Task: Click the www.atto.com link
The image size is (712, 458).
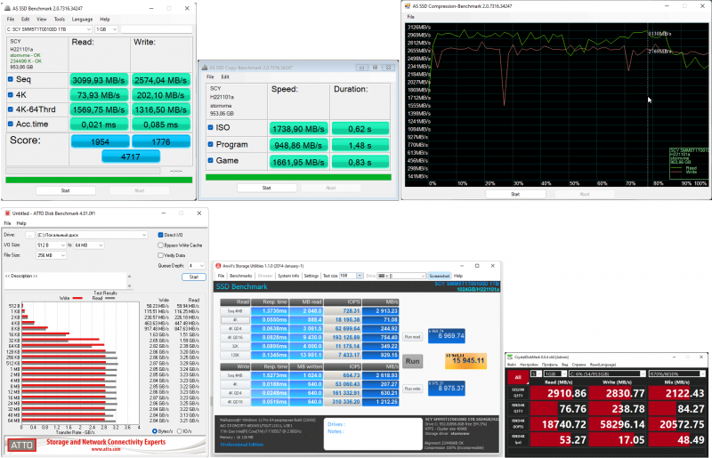Action: pyautogui.click(x=106, y=449)
